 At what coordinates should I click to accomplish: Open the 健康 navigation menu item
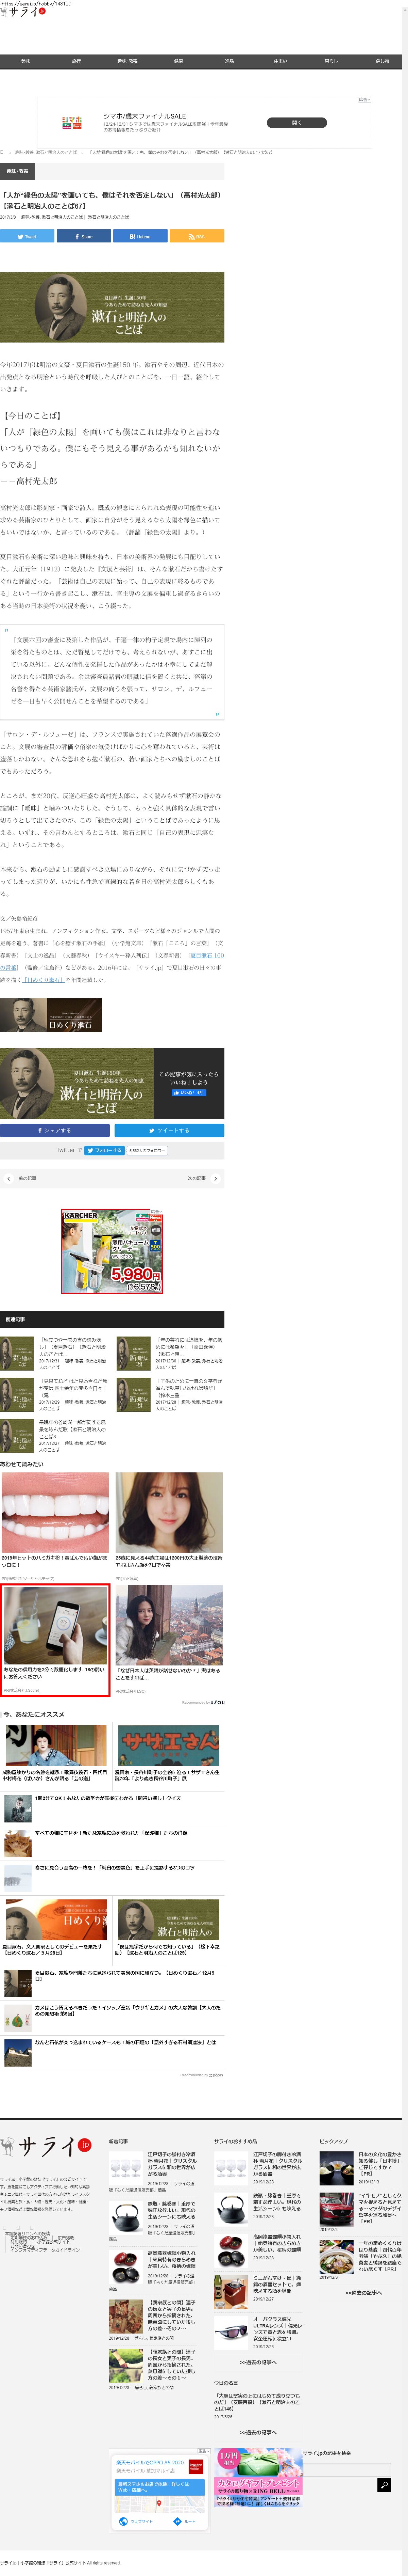178,61
